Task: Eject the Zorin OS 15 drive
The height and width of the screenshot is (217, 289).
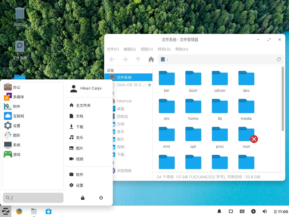Action: click(x=149, y=85)
